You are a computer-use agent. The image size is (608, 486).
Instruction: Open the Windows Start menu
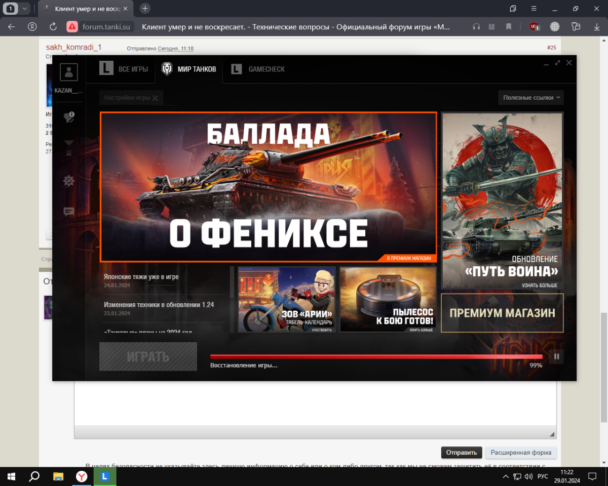point(11,476)
